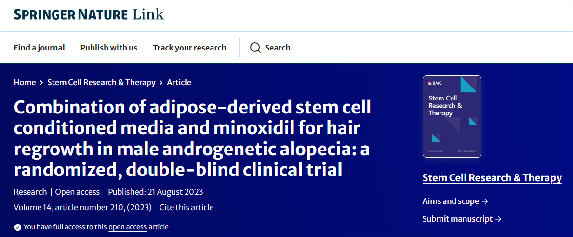The height and width of the screenshot is (237, 573).
Task: Open Stem Cell Research & Therapy journal title link
Action: click(x=492, y=178)
